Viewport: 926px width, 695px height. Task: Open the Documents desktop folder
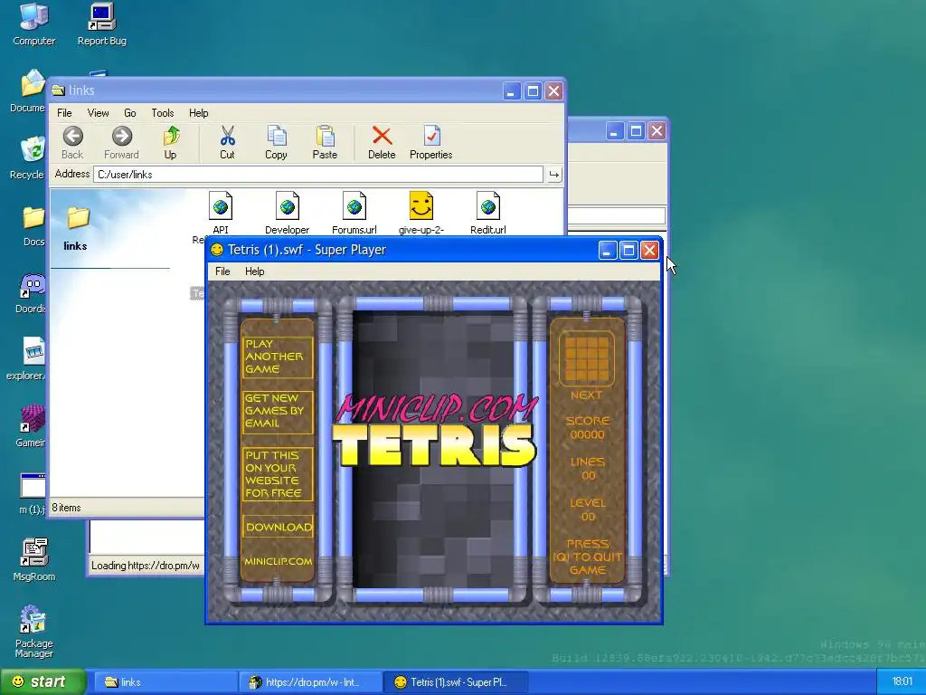[33, 82]
